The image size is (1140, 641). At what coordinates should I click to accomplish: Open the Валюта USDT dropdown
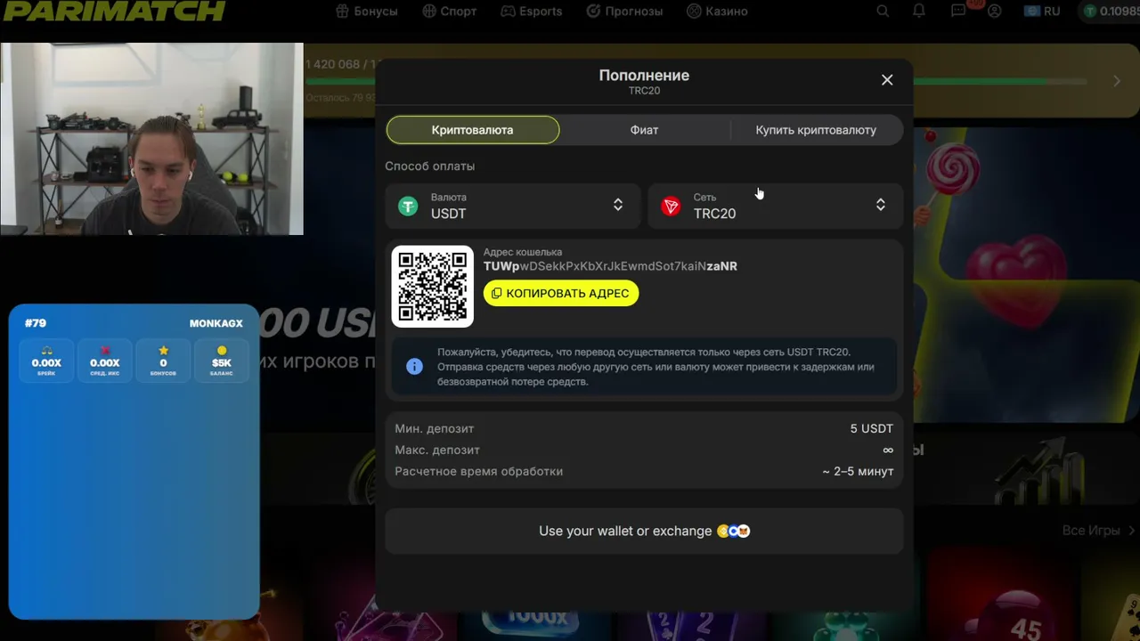click(513, 206)
